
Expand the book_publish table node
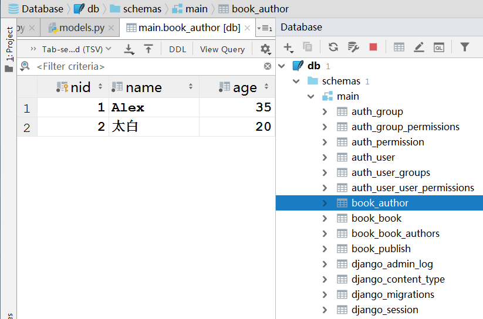(325, 249)
